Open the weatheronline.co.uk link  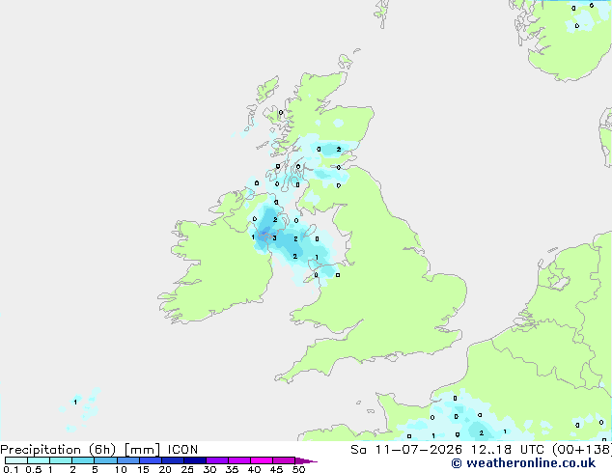coord(523,463)
